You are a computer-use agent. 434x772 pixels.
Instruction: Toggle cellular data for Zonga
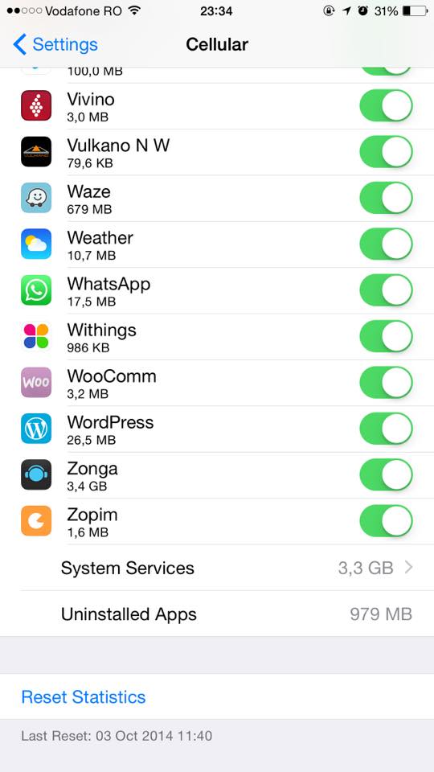[387, 474]
